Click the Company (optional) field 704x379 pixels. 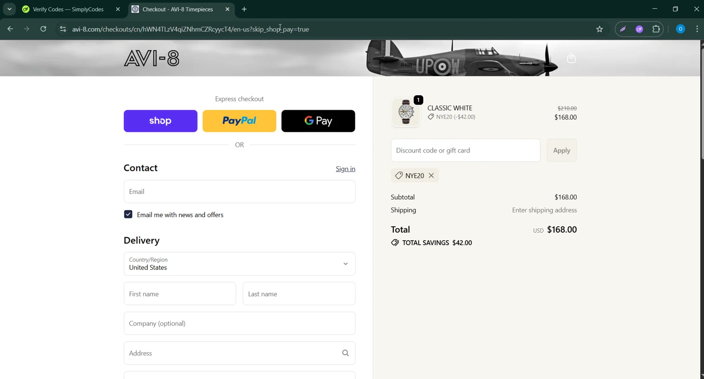click(239, 323)
